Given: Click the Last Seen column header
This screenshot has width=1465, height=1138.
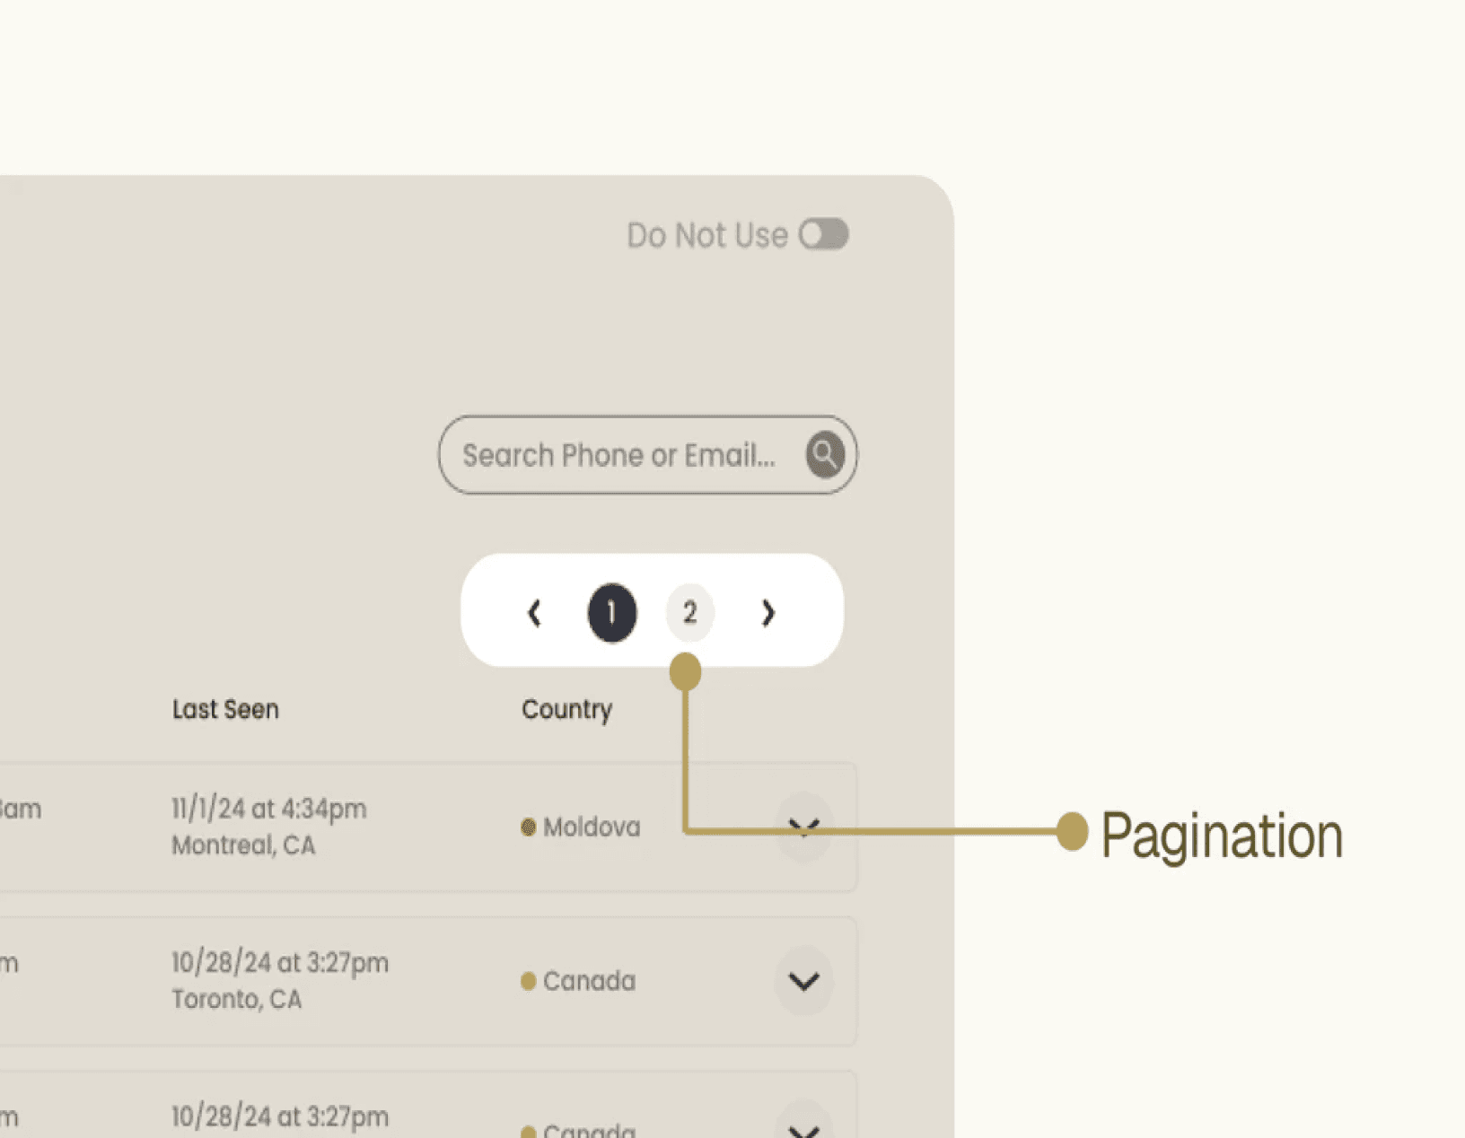Looking at the screenshot, I should (x=225, y=709).
